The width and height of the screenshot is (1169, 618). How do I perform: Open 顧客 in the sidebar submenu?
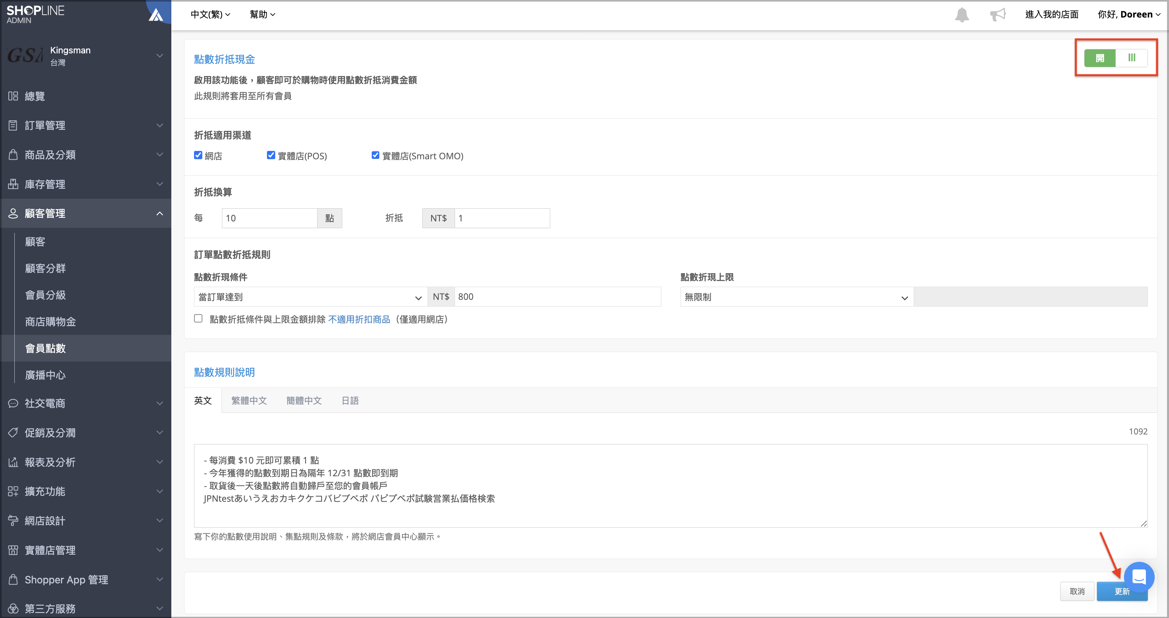35,242
